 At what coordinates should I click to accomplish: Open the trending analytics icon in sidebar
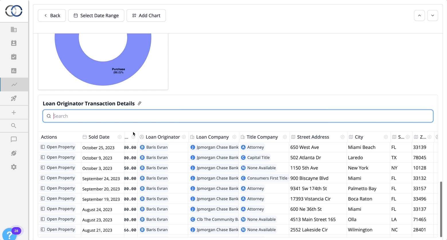click(x=14, y=84)
